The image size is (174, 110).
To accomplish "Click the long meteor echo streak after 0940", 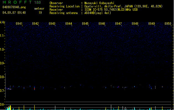I will pos(9,89).
